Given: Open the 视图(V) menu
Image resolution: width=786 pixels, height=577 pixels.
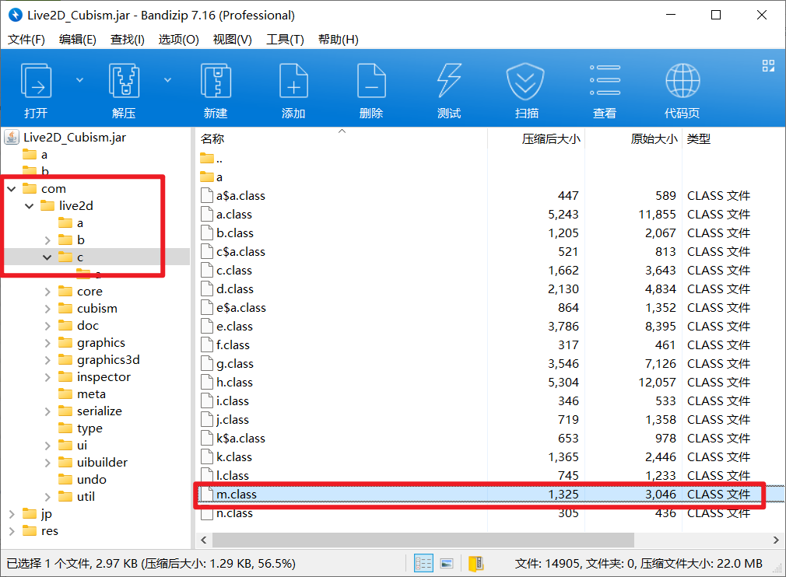Looking at the screenshot, I should click(x=232, y=40).
